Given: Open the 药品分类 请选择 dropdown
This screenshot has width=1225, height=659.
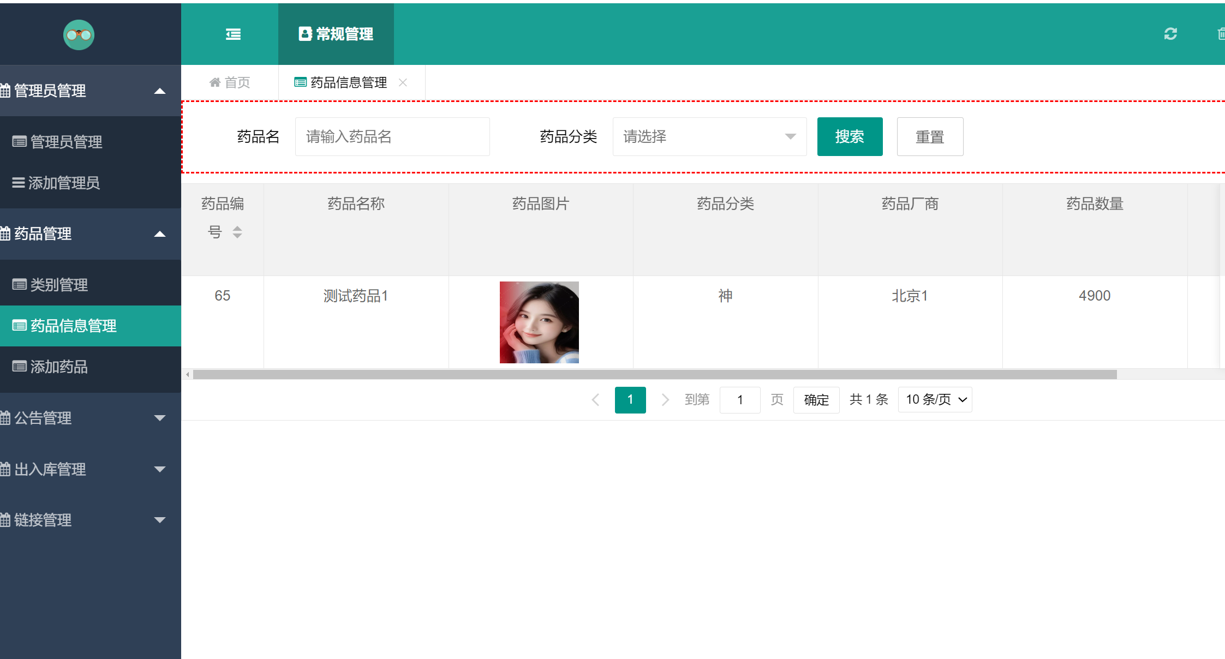Looking at the screenshot, I should 709,136.
